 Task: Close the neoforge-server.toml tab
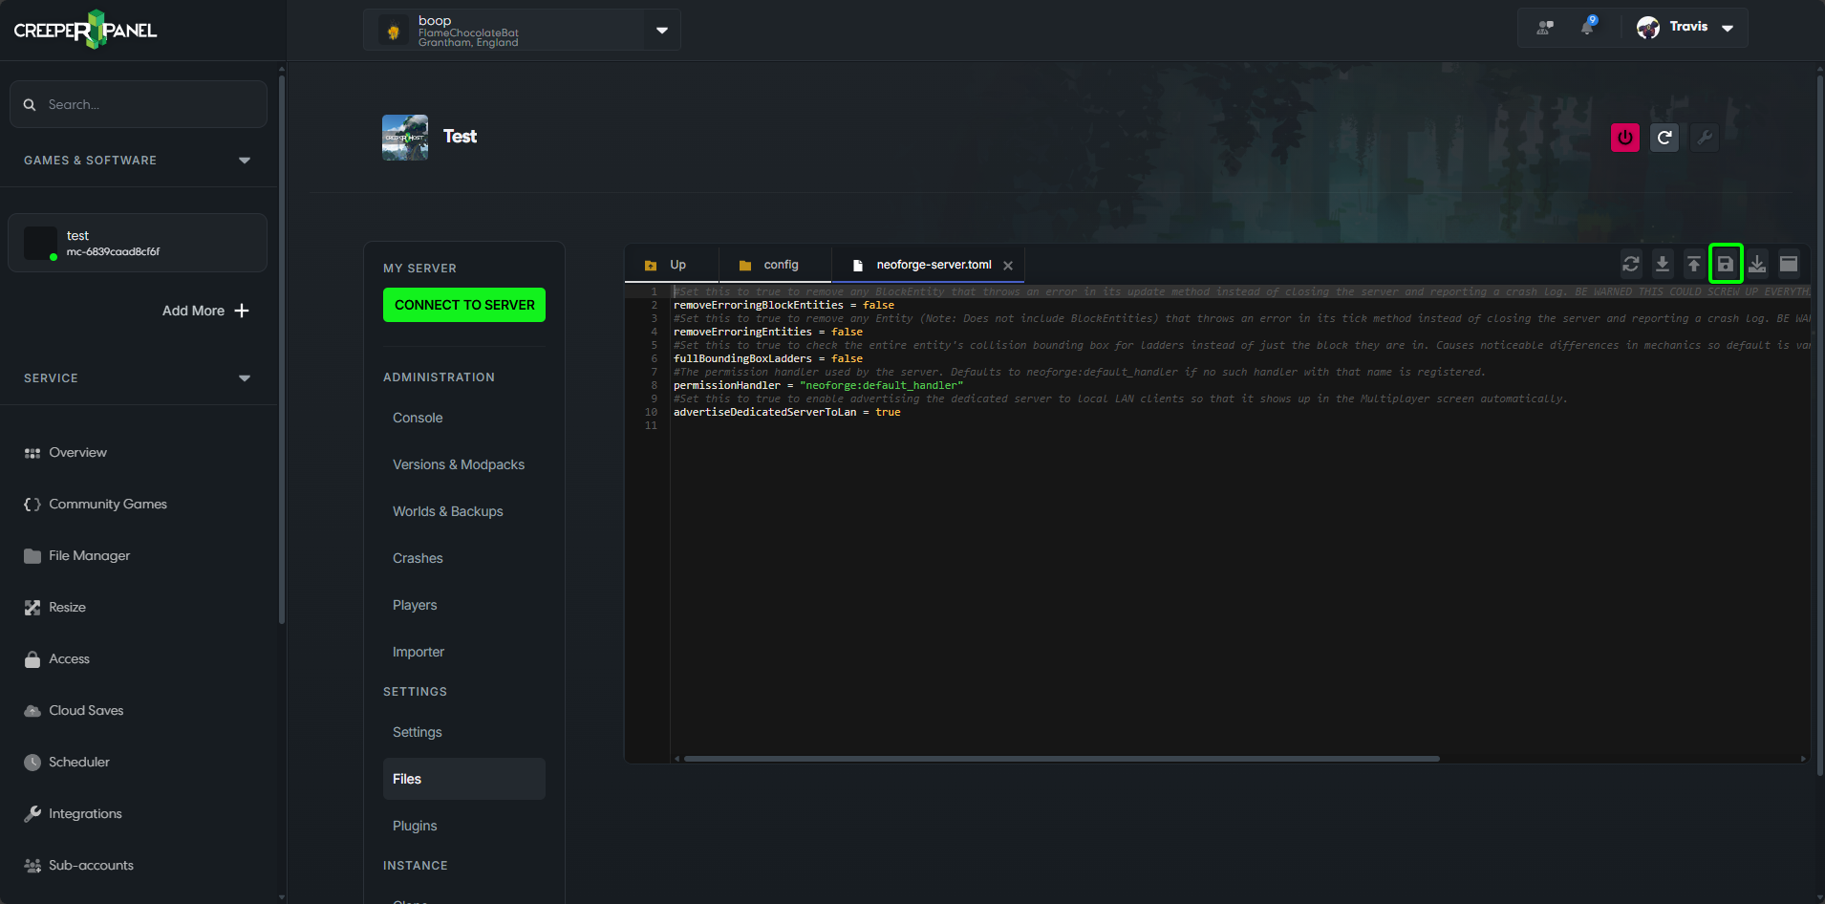[x=1009, y=265]
